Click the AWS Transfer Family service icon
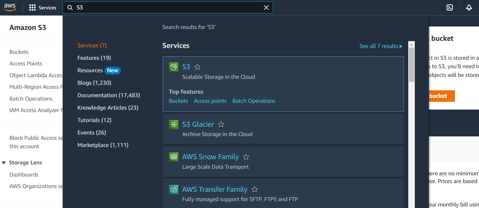 pos(174,189)
